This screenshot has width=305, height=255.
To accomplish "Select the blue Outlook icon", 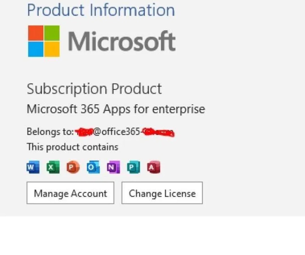I will [x=93, y=167].
